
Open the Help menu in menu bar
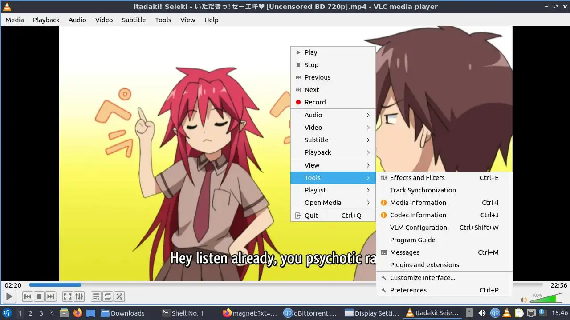coord(212,20)
